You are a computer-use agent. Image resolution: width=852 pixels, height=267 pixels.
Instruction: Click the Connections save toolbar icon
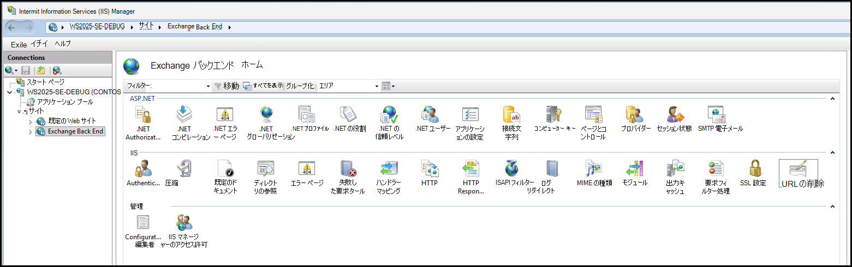[26, 70]
